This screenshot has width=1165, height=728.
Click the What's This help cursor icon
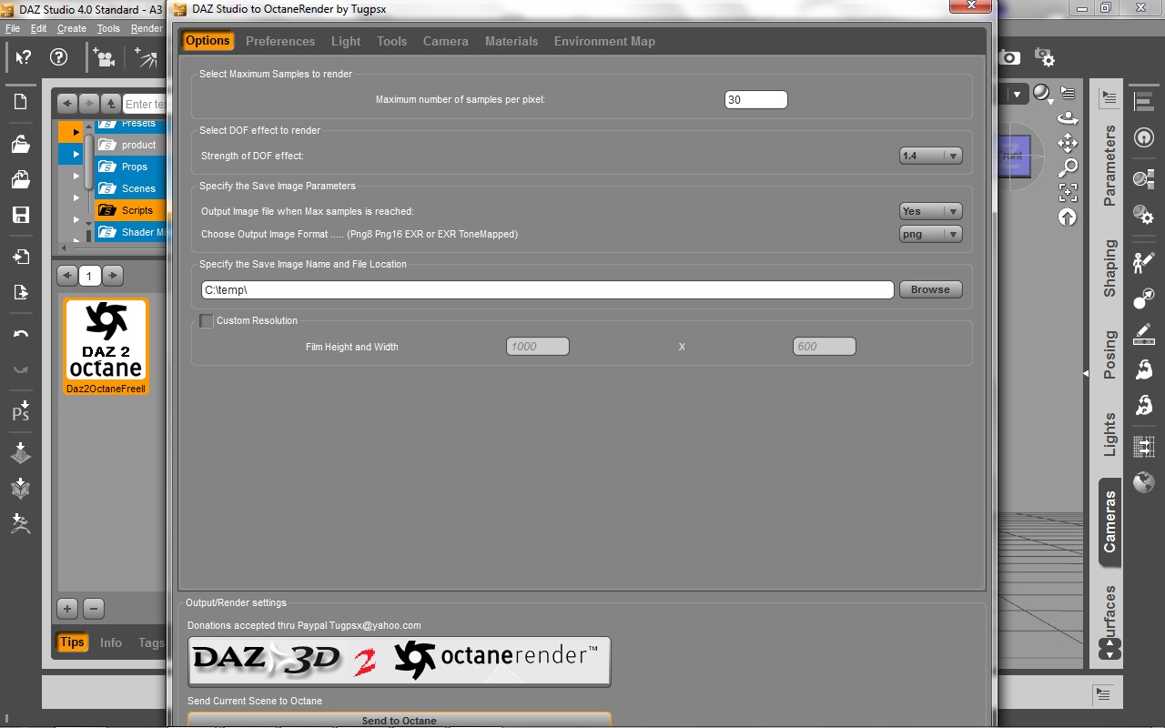(24, 58)
